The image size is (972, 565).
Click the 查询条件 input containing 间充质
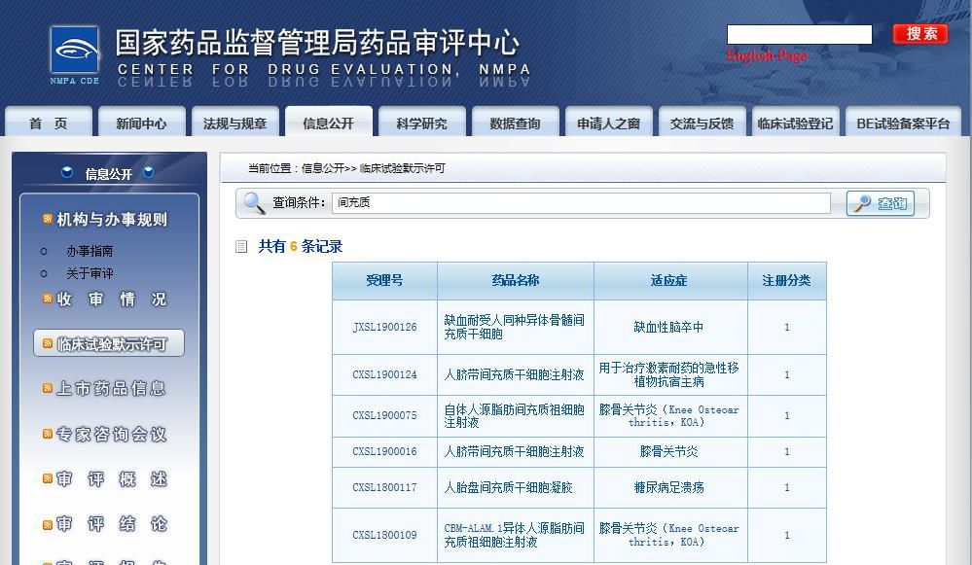pos(581,202)
